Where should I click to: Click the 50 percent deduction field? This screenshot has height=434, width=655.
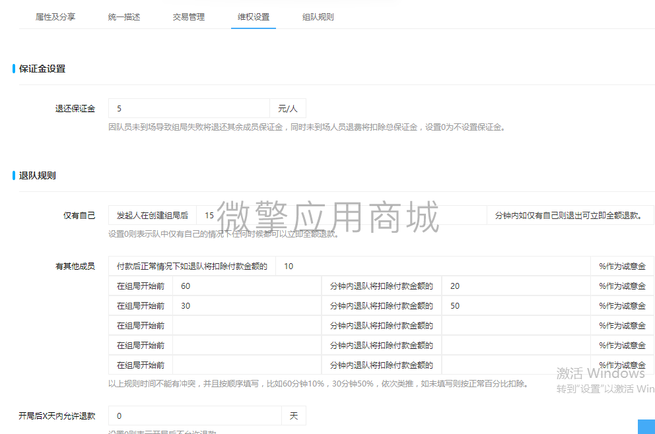515,305
